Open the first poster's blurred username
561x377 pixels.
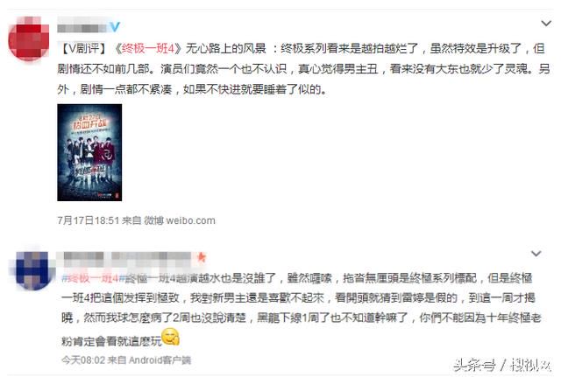(x=82, y=27)
